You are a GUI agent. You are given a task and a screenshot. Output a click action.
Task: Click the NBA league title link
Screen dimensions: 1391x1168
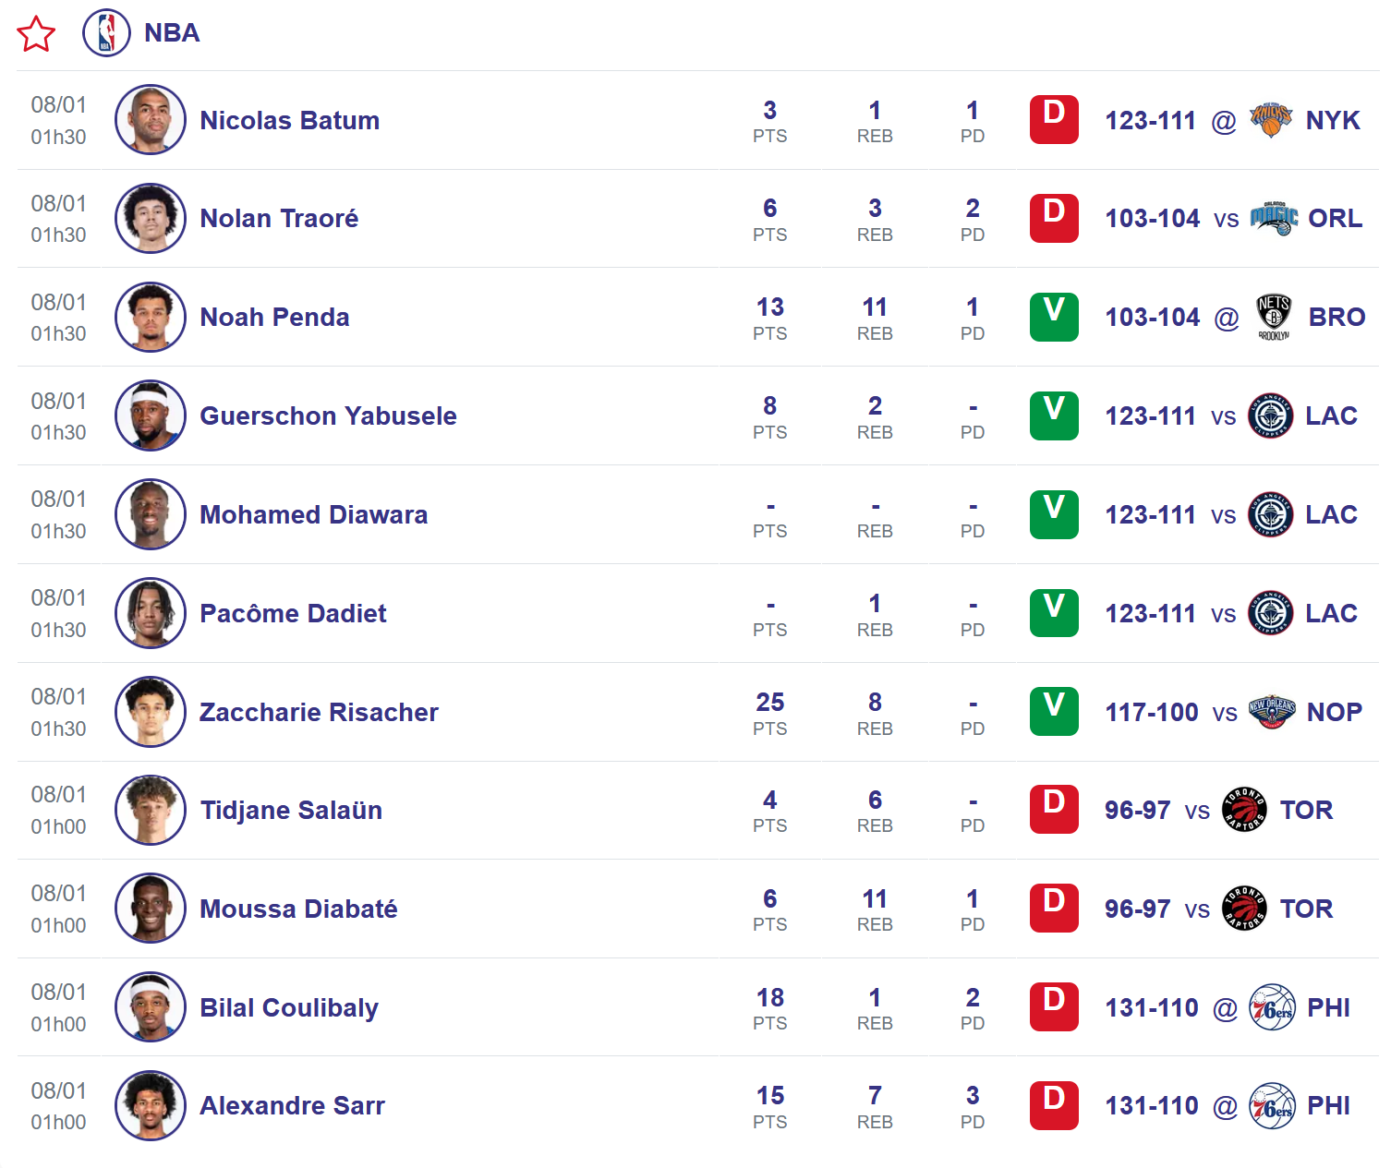(x=172, y=33)
